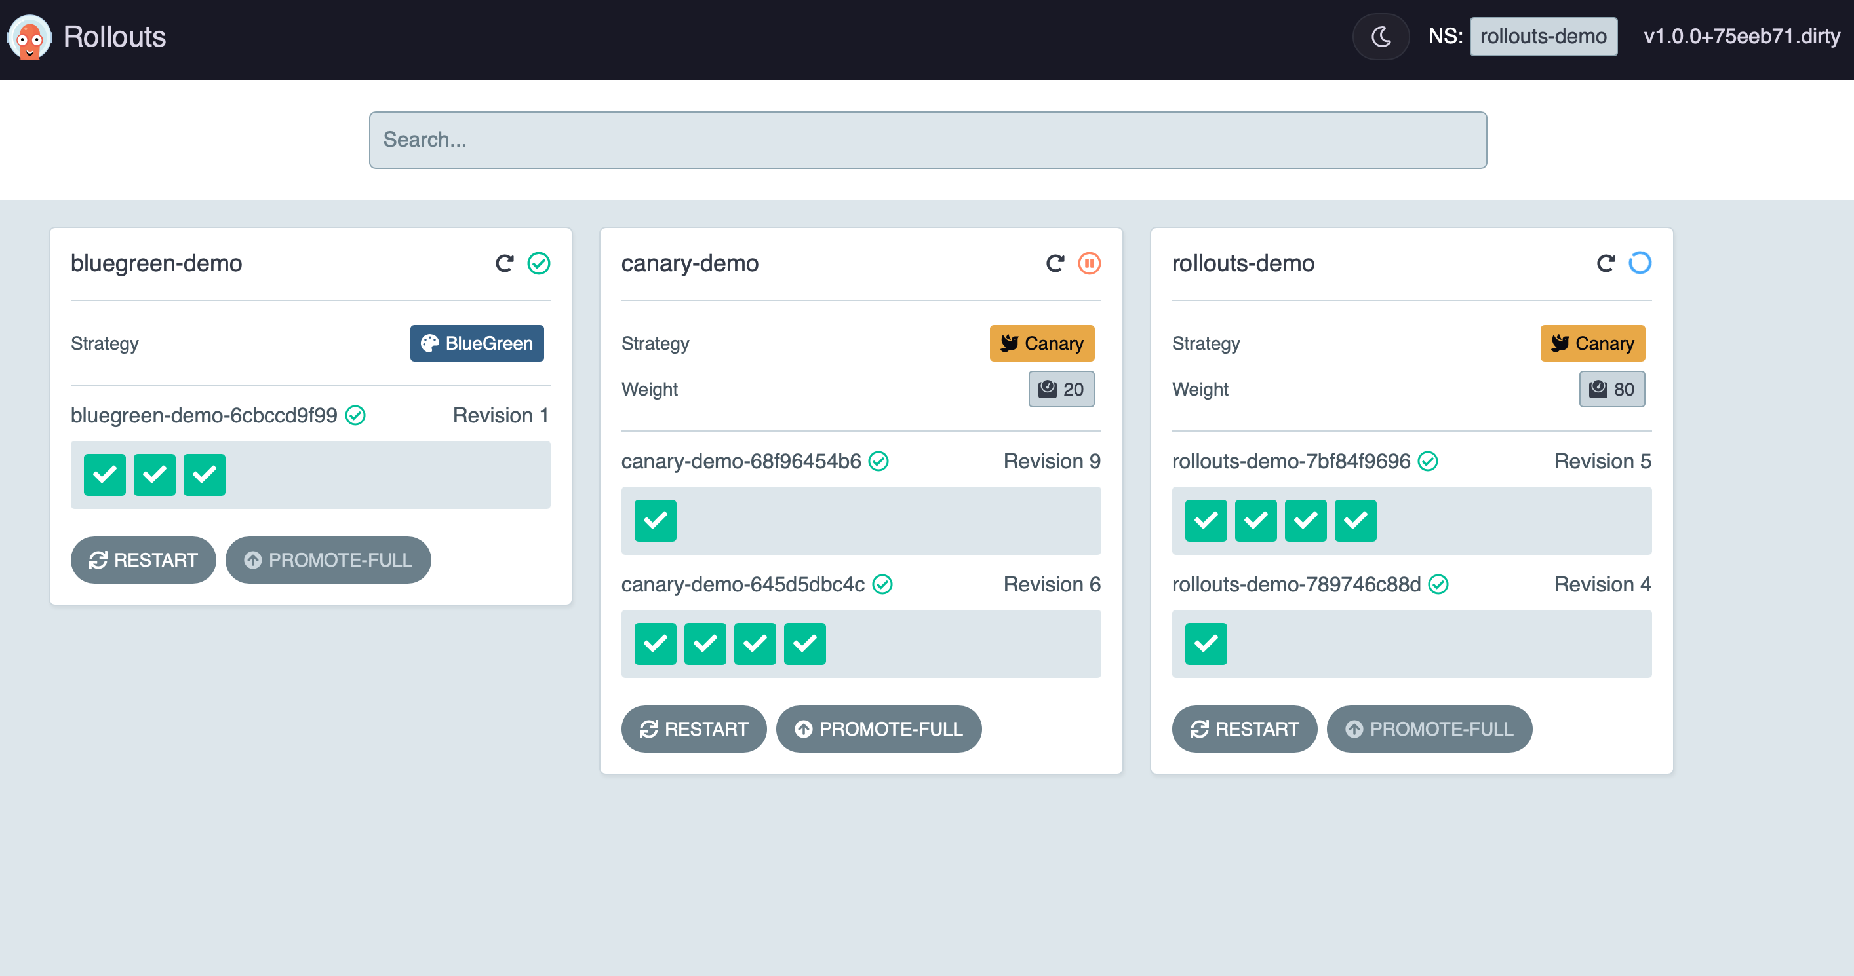Image resolution: width=1854 pixels, height=976 pixels.
Task: Promote-full the canary-demo rollout
Action: [878, 729]
